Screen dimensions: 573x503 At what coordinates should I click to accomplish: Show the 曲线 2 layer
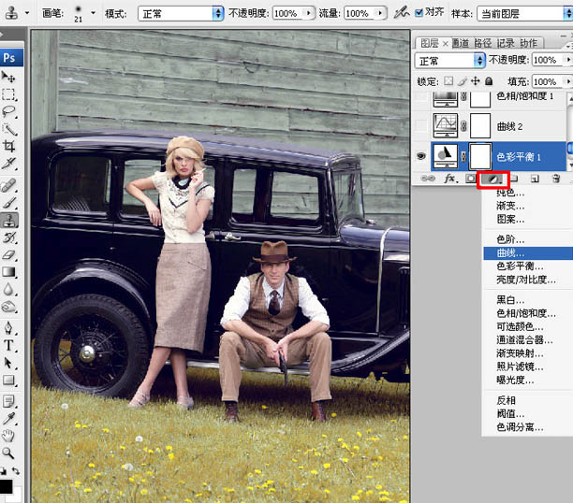421,124
